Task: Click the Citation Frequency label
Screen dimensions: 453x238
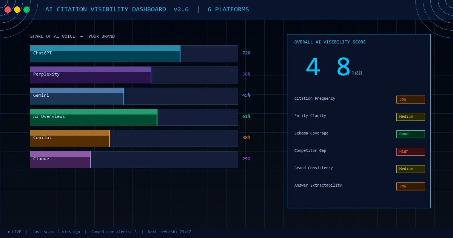Action: (x=314, y=99)
